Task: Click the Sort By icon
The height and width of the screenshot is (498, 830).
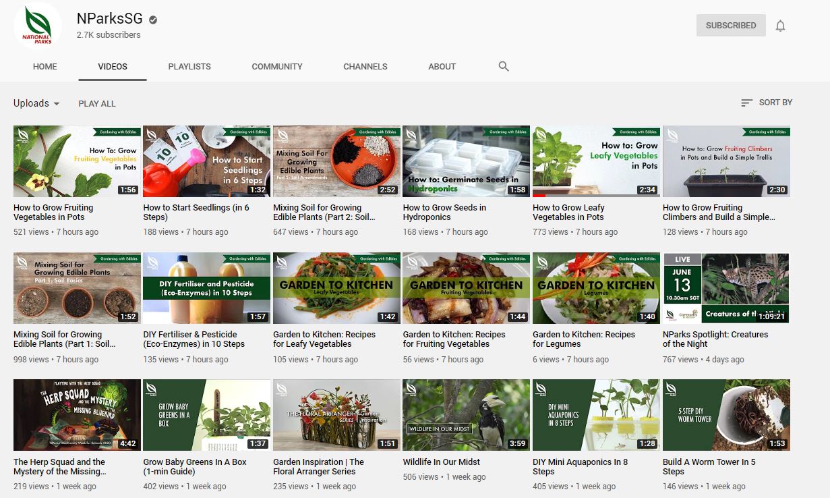Action: 746,103
